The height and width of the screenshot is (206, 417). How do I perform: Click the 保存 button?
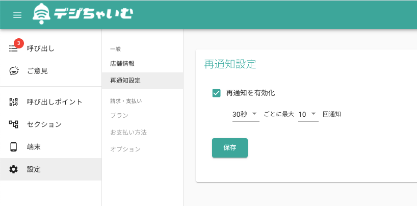pyautogui.click(x=230, y=148)
